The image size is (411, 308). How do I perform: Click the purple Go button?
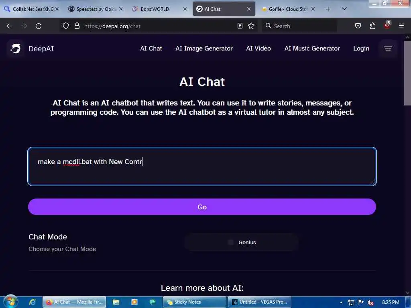202,207
